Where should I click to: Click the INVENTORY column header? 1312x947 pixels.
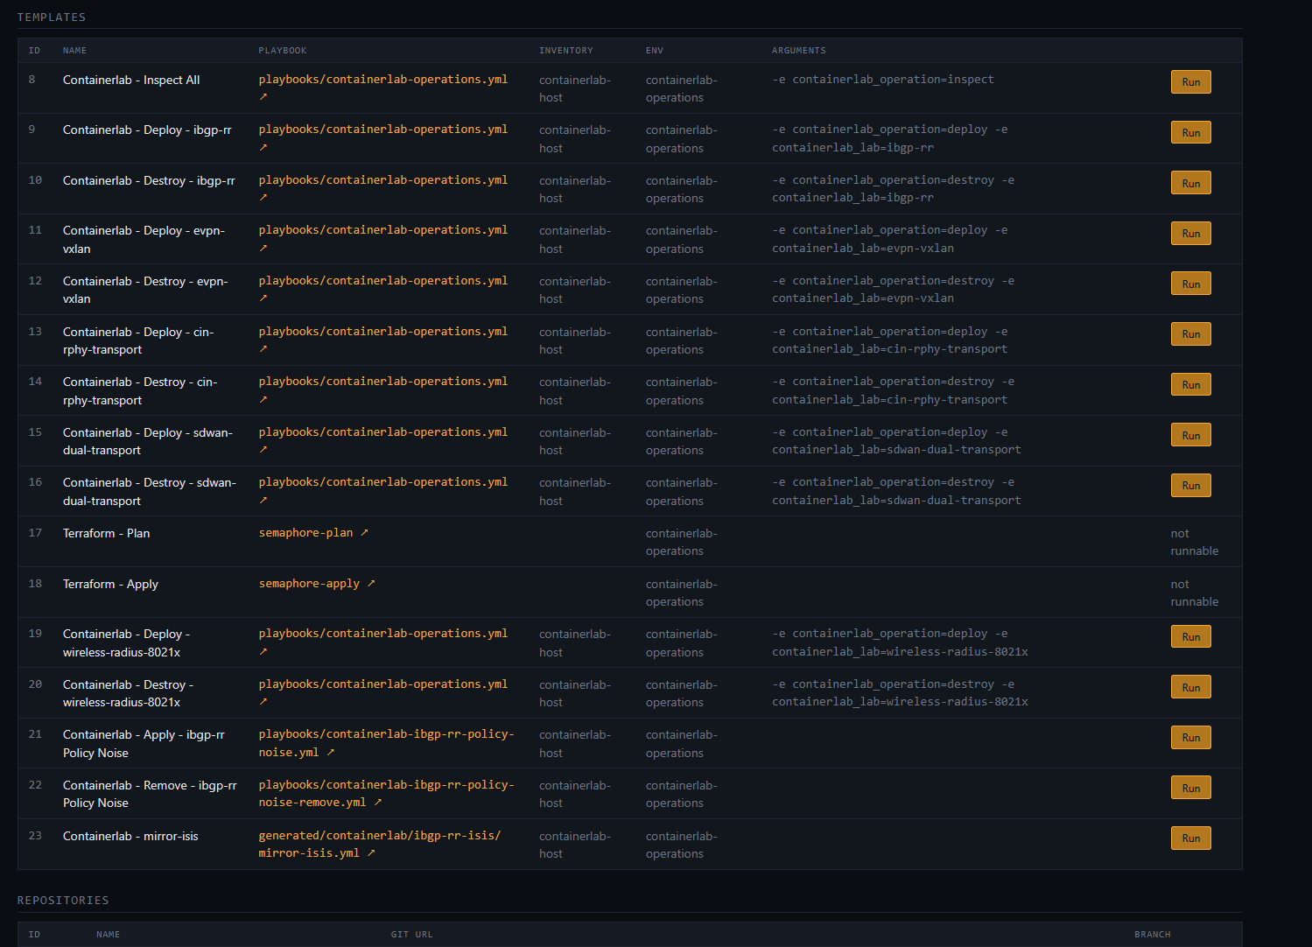566,51
